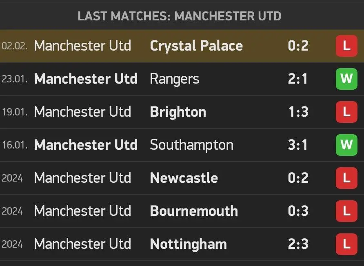Open the Crystal Palace team link

point(196,46)
